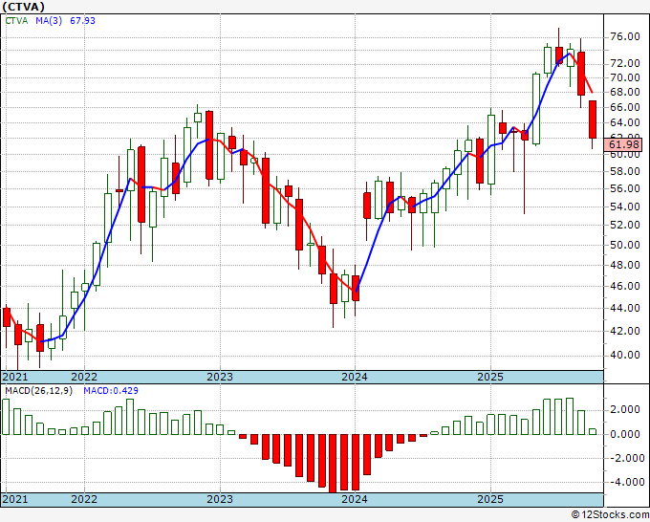Click the 46.00 price axis label
650x522 pixels.
click(x=625, y=286)
